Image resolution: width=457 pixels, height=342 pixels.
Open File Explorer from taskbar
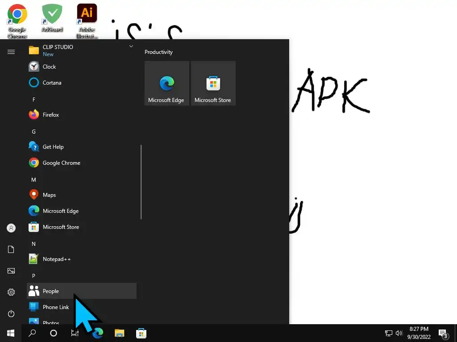pos(120,333)
